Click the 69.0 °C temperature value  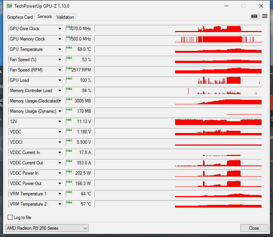[79, 49]
